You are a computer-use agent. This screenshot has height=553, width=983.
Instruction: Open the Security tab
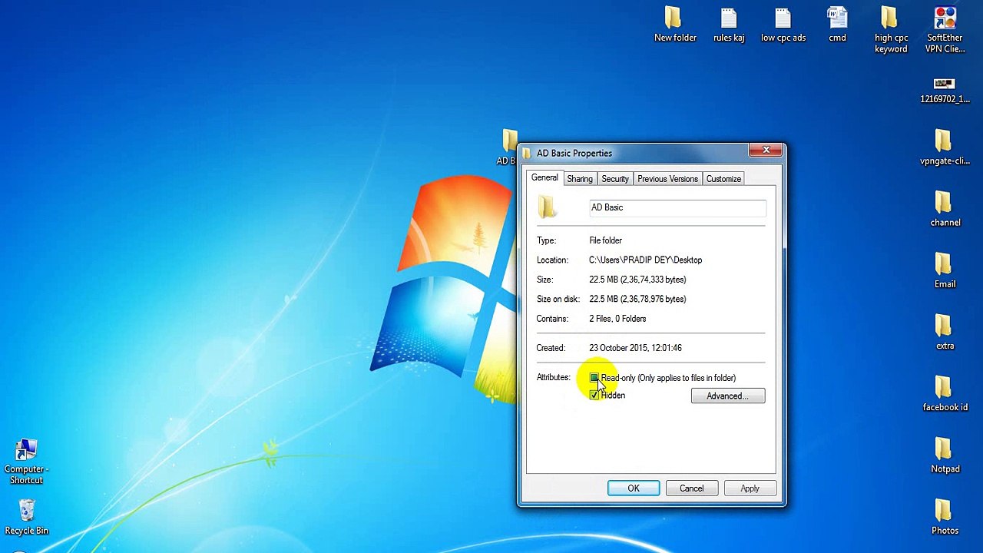point(615,179)
